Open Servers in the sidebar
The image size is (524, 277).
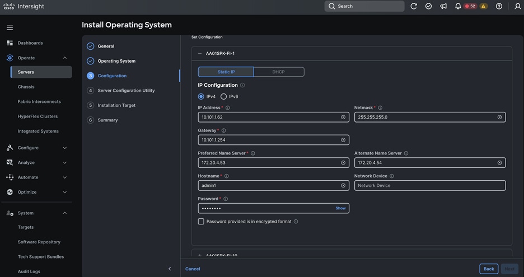[x=41, y=72]
